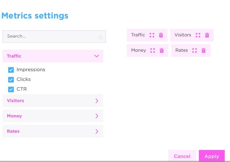Click the search magnifier icon
The height and width of the screenshot is (162, 230).
101,37
